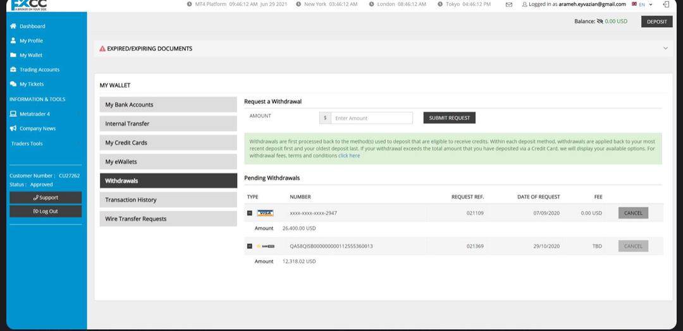Click the London clock icon
Image resolution: width=683 pixels, height=331 pixels.
coord(372,4)
